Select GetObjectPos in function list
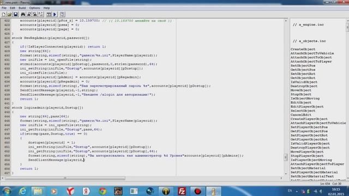 tap(303, 70)
